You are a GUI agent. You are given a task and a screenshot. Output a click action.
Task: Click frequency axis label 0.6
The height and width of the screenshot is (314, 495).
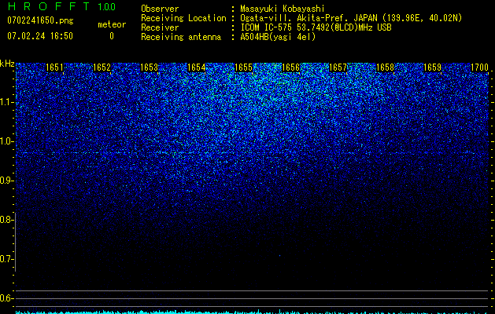(x=7, y=298)
